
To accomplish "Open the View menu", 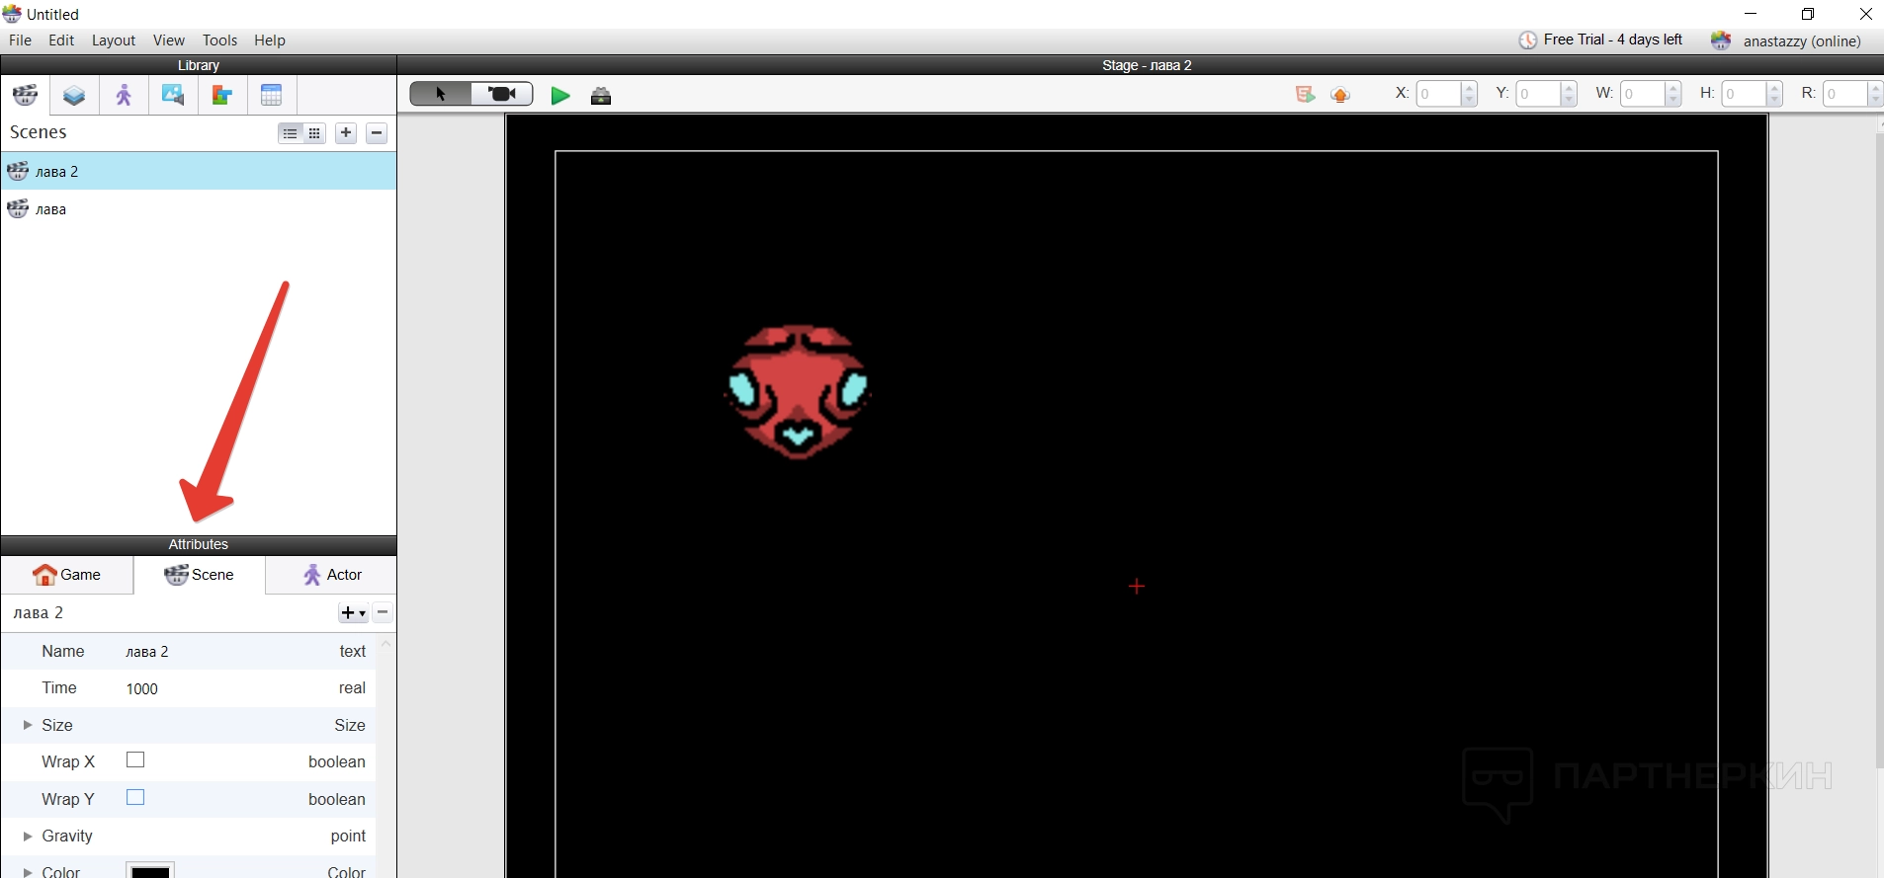I will [x=169, y=40].
